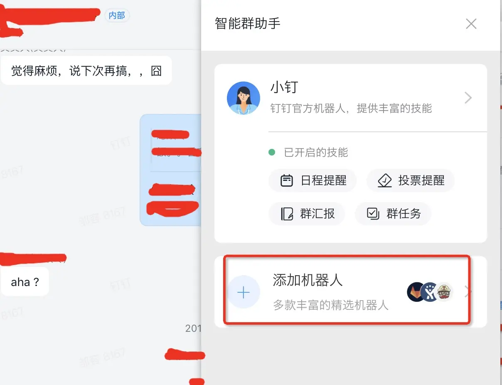This screenshot has width=502, height=385.
Task: Open 添加机器人 via its right chevron
Action: 468,292
